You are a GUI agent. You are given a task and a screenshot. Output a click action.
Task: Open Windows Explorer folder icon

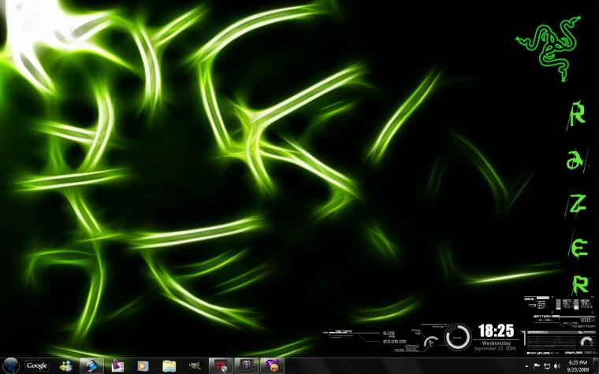coord(169,366)
